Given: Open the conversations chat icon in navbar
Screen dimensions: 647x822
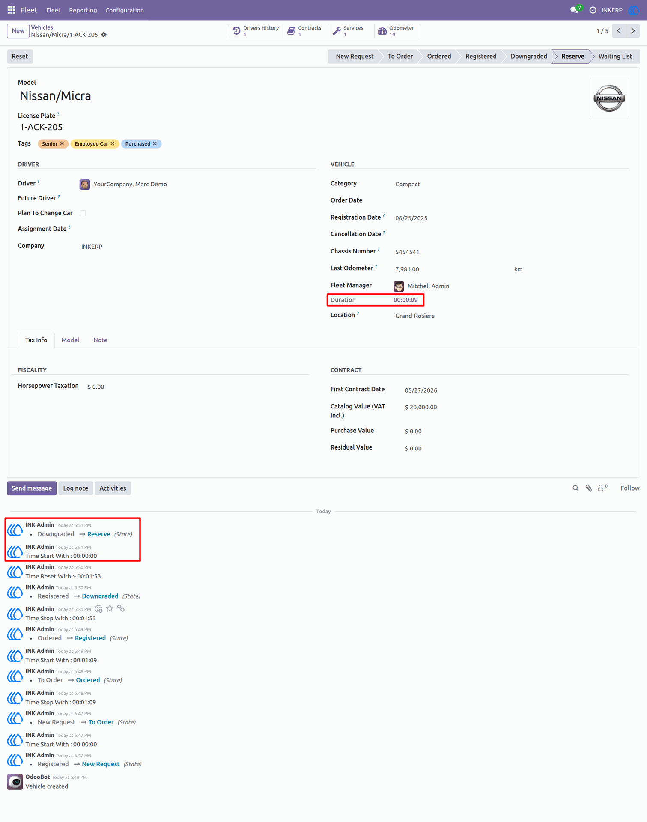Looking at the screenshot, I should pos(575,10).
